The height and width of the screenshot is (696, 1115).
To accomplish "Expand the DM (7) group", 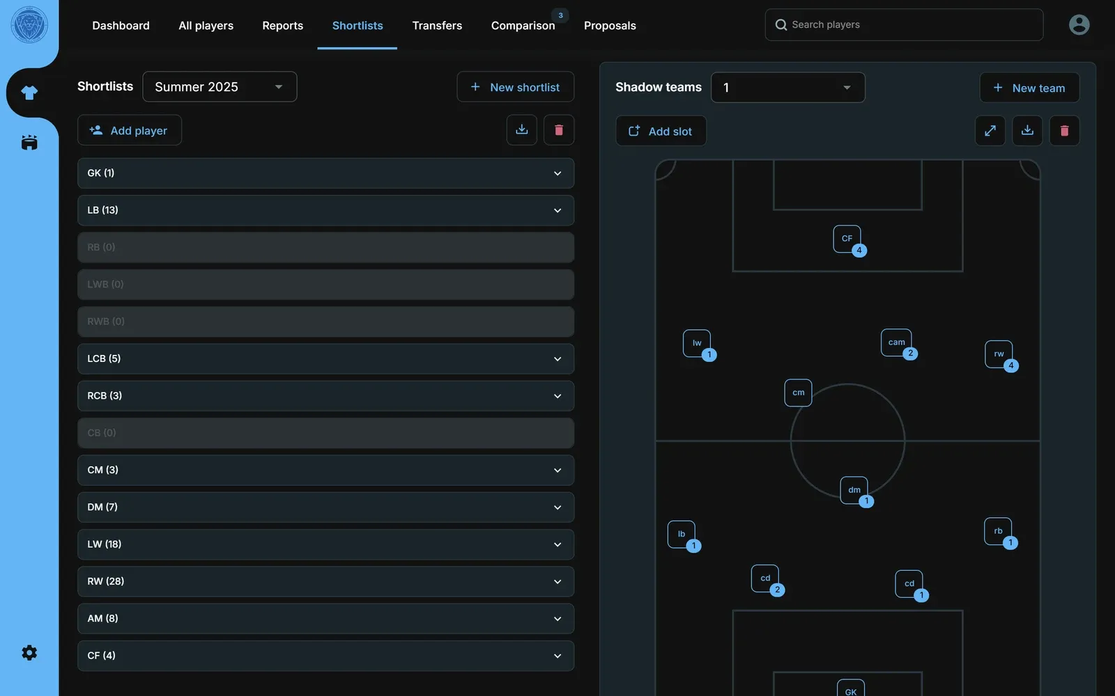I will point(325,507).
